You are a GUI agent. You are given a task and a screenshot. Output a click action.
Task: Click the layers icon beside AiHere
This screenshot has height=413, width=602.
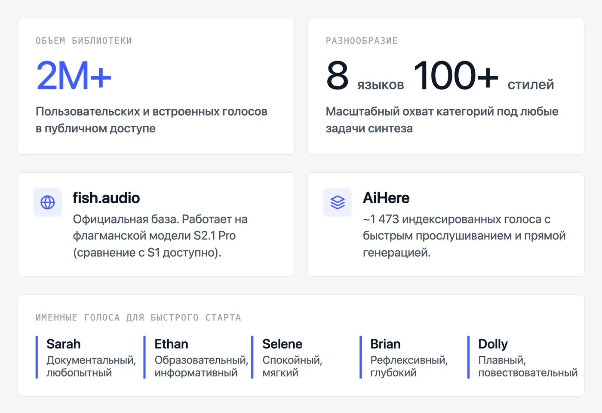(x=338, y=202)
